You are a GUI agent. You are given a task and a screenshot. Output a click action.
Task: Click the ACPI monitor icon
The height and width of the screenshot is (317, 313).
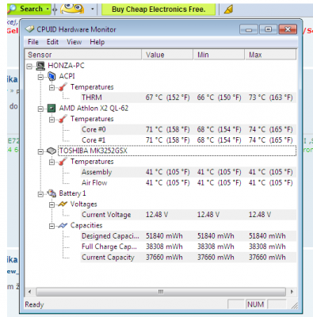[x=52, y=76]
